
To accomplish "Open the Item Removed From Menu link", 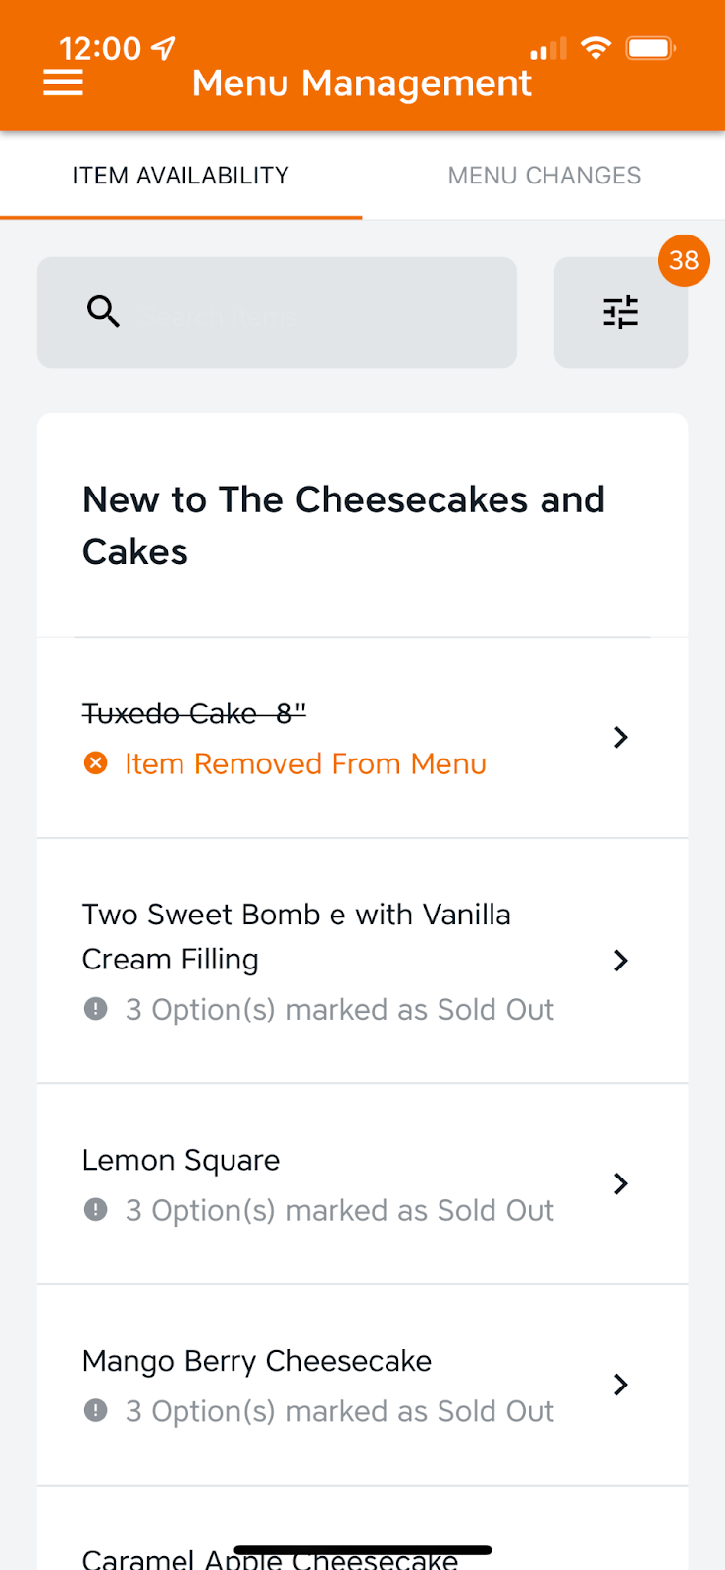I will tap(305, 763).
